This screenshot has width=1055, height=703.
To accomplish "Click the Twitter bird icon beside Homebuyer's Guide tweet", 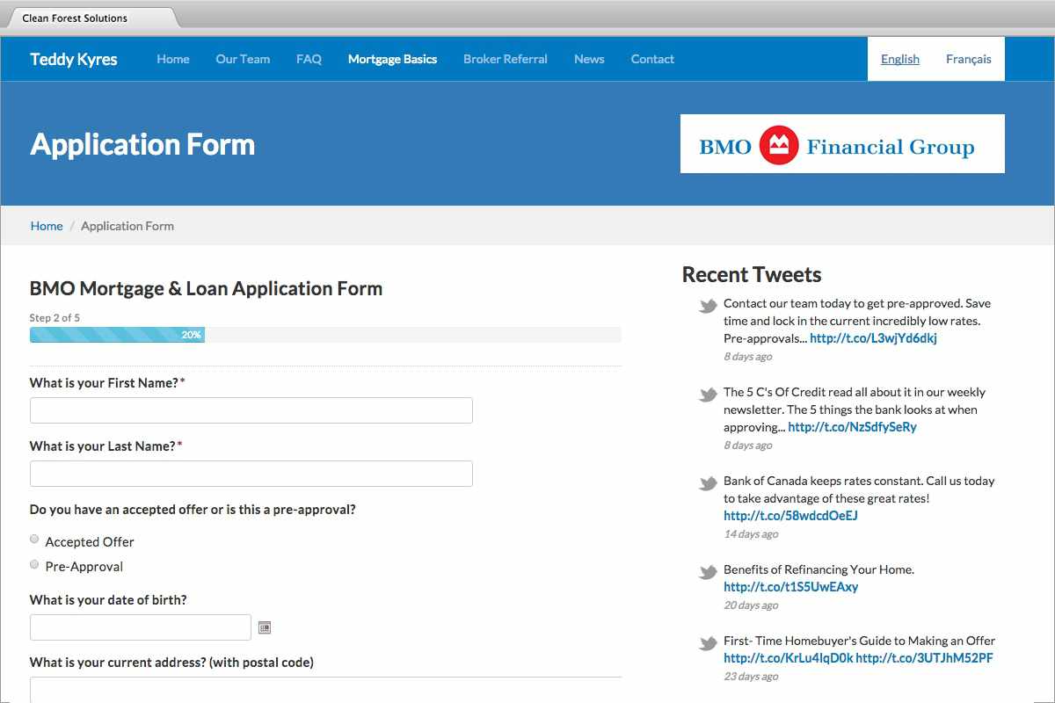I will pyautogui.click(x=708, y=644).
